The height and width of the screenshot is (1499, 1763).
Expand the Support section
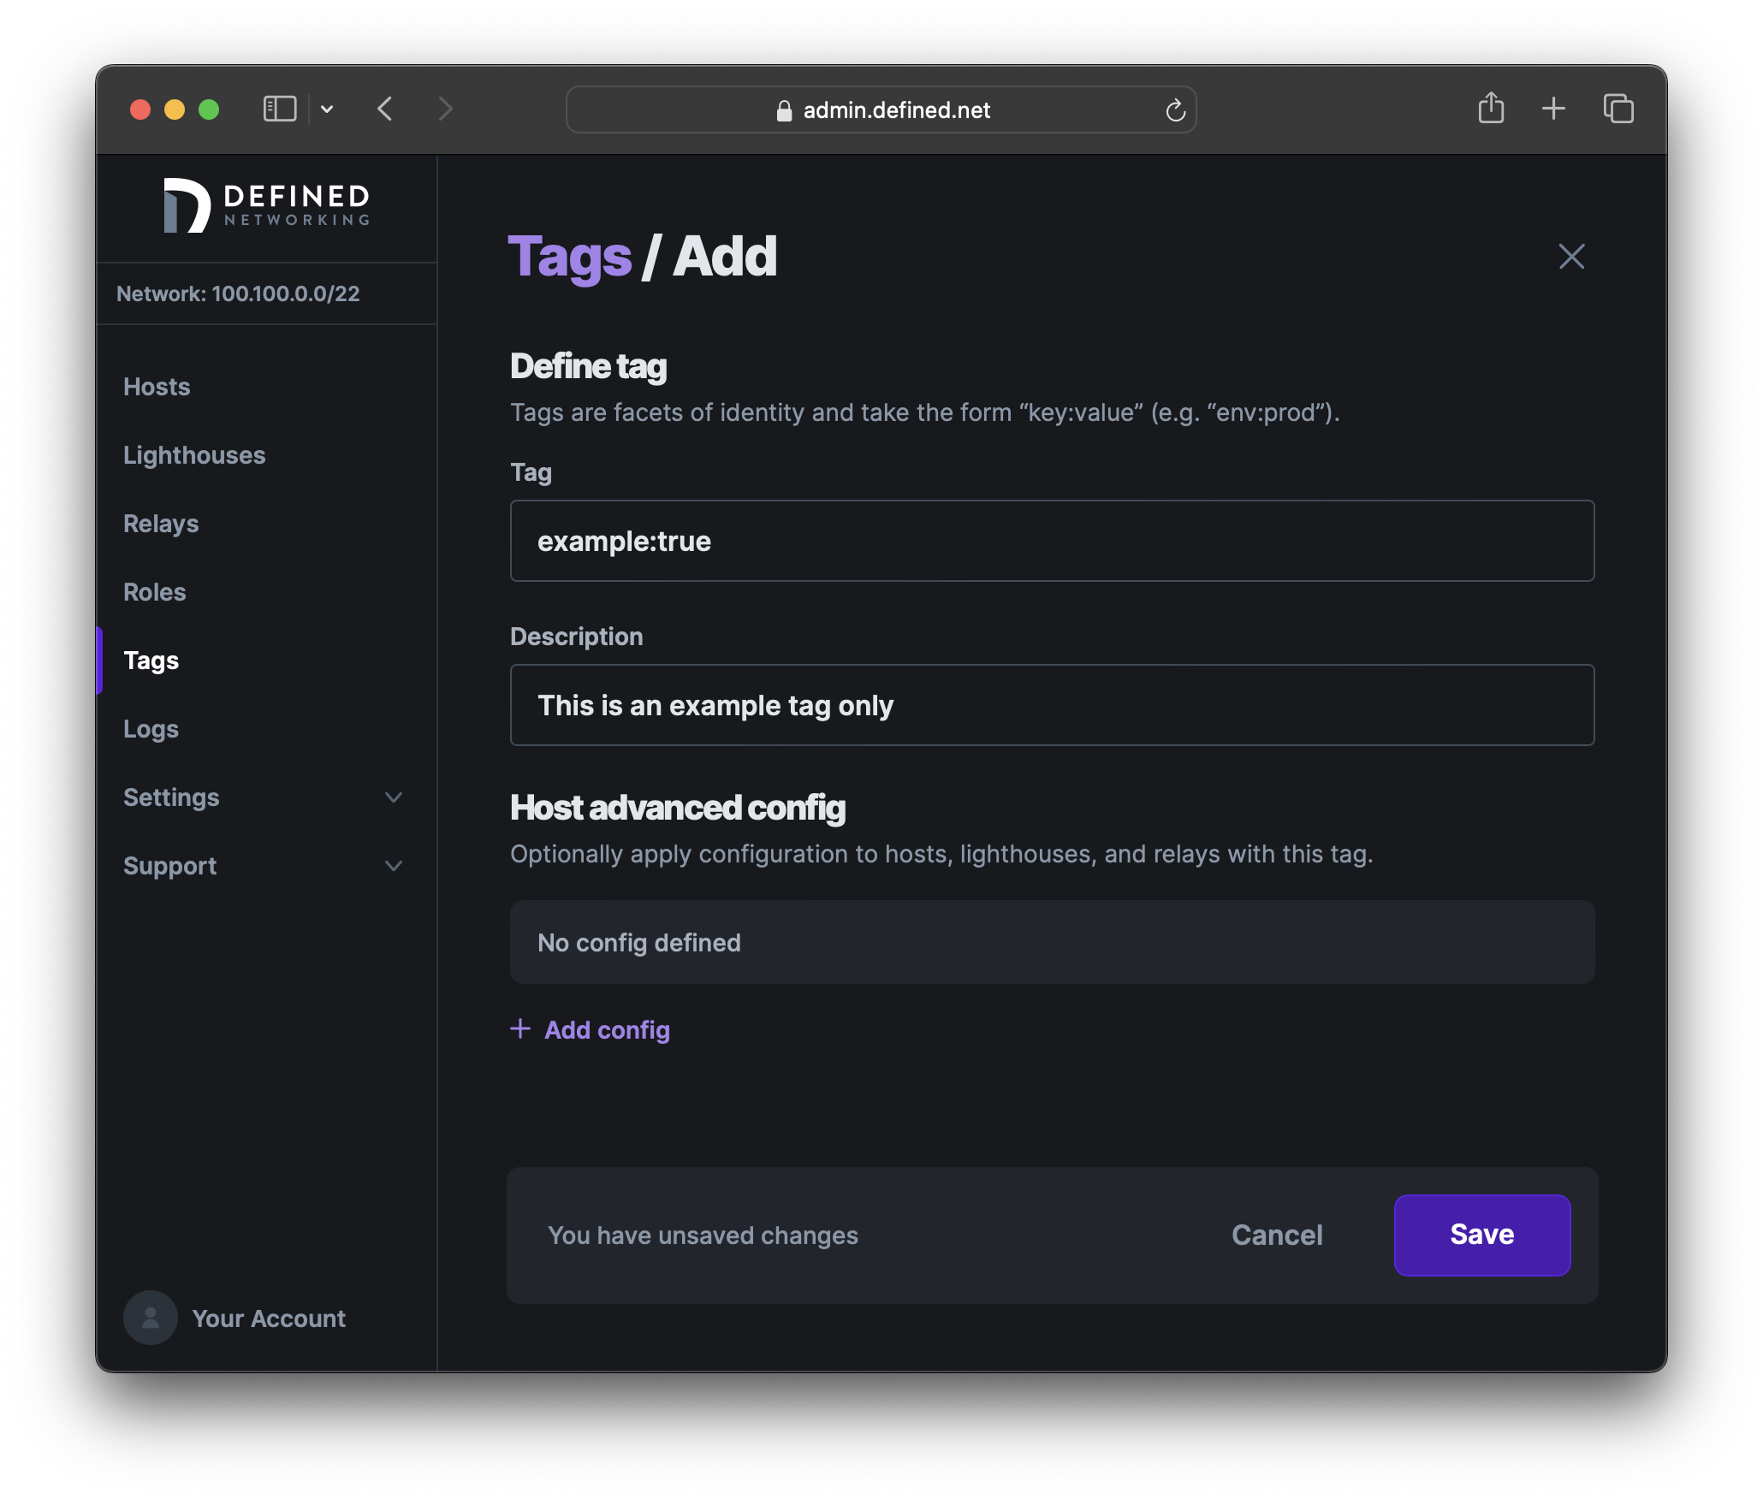click(394, 865)
